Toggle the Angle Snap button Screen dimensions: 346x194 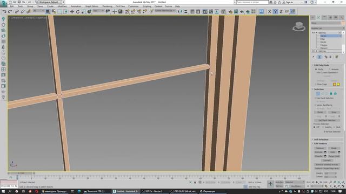pyautogui.click(x=133, y=11)
